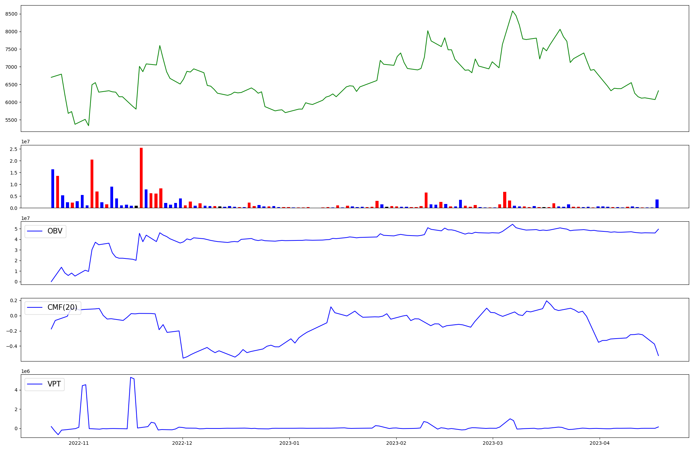
Task: Click the 5500 price axis tick
Action: pyautogui.click(x=11, y=120)
